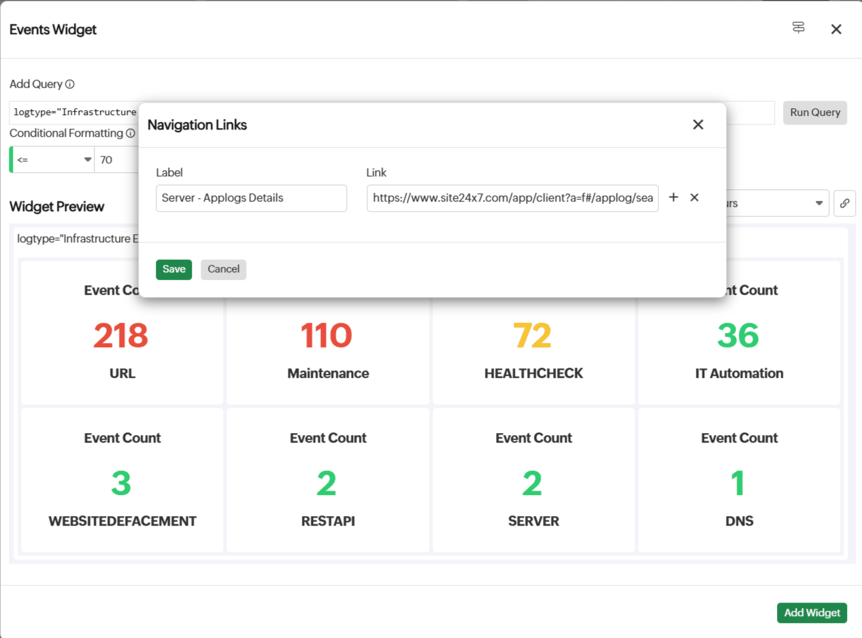Image resolution: width=862 pixels, height=638 pixels.
Task: Click the IT Automation label
Action: 739,373
